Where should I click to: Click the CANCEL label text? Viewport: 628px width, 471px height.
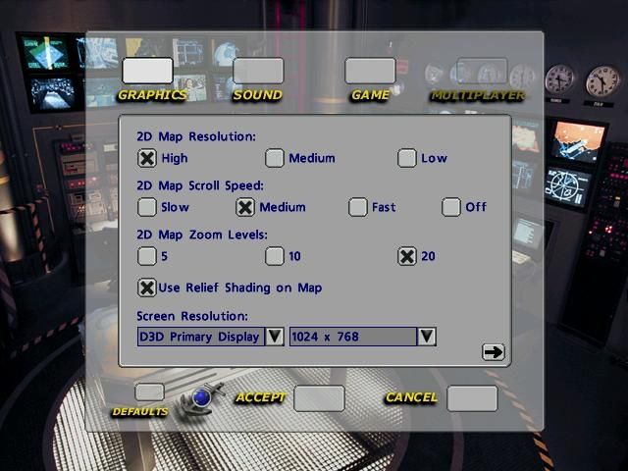[x=411, y=397]
